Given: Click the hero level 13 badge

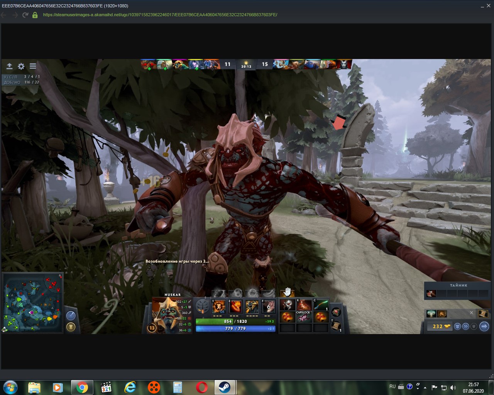Looking at the screenshot, I should (x=152, y=328).
